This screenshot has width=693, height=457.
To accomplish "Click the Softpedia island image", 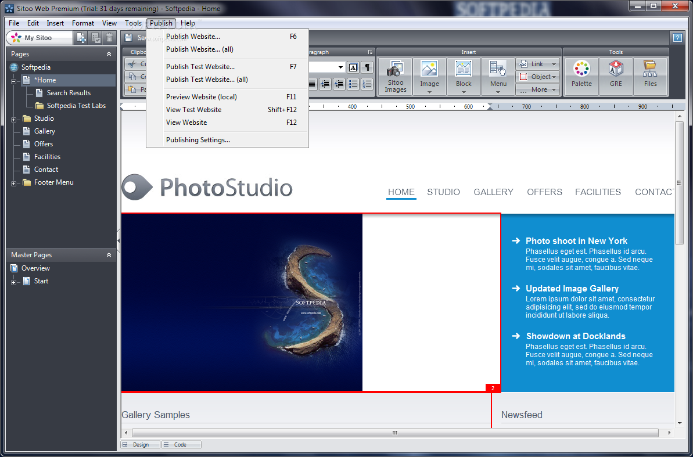I will pos(242,303).
